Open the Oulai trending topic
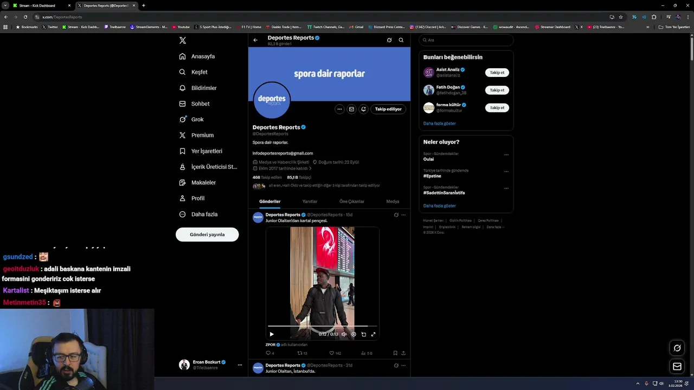The image size is (694, 390). [x=428, y=159]
